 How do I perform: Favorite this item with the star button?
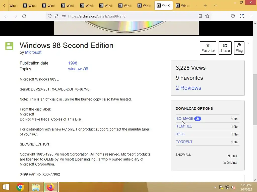[208, 48]
